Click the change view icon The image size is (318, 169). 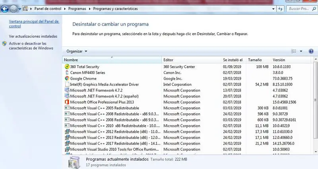[293, 51]
